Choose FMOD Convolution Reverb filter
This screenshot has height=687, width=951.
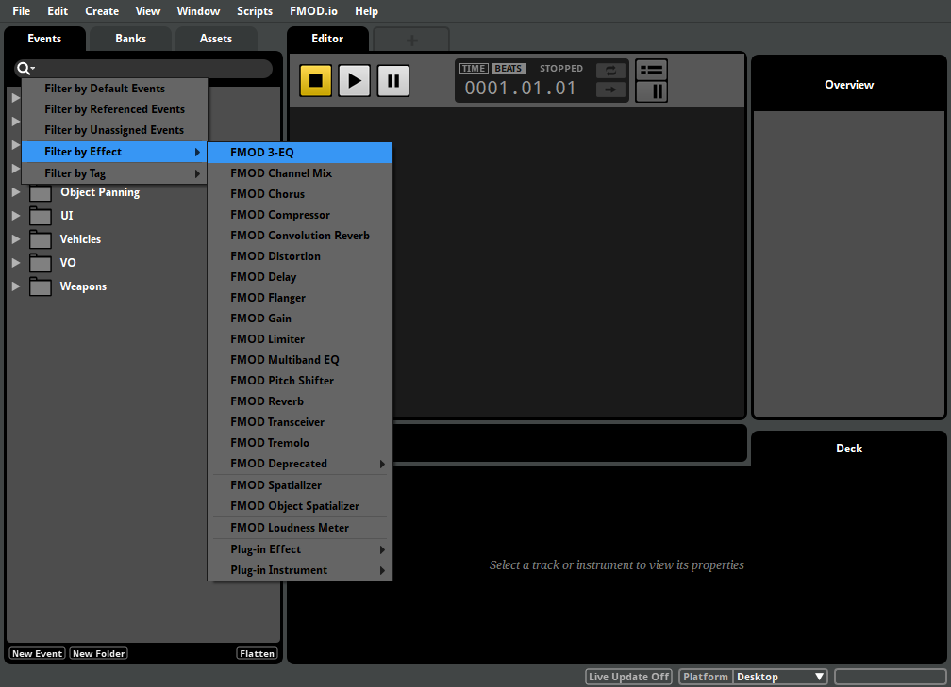point(300,236)
